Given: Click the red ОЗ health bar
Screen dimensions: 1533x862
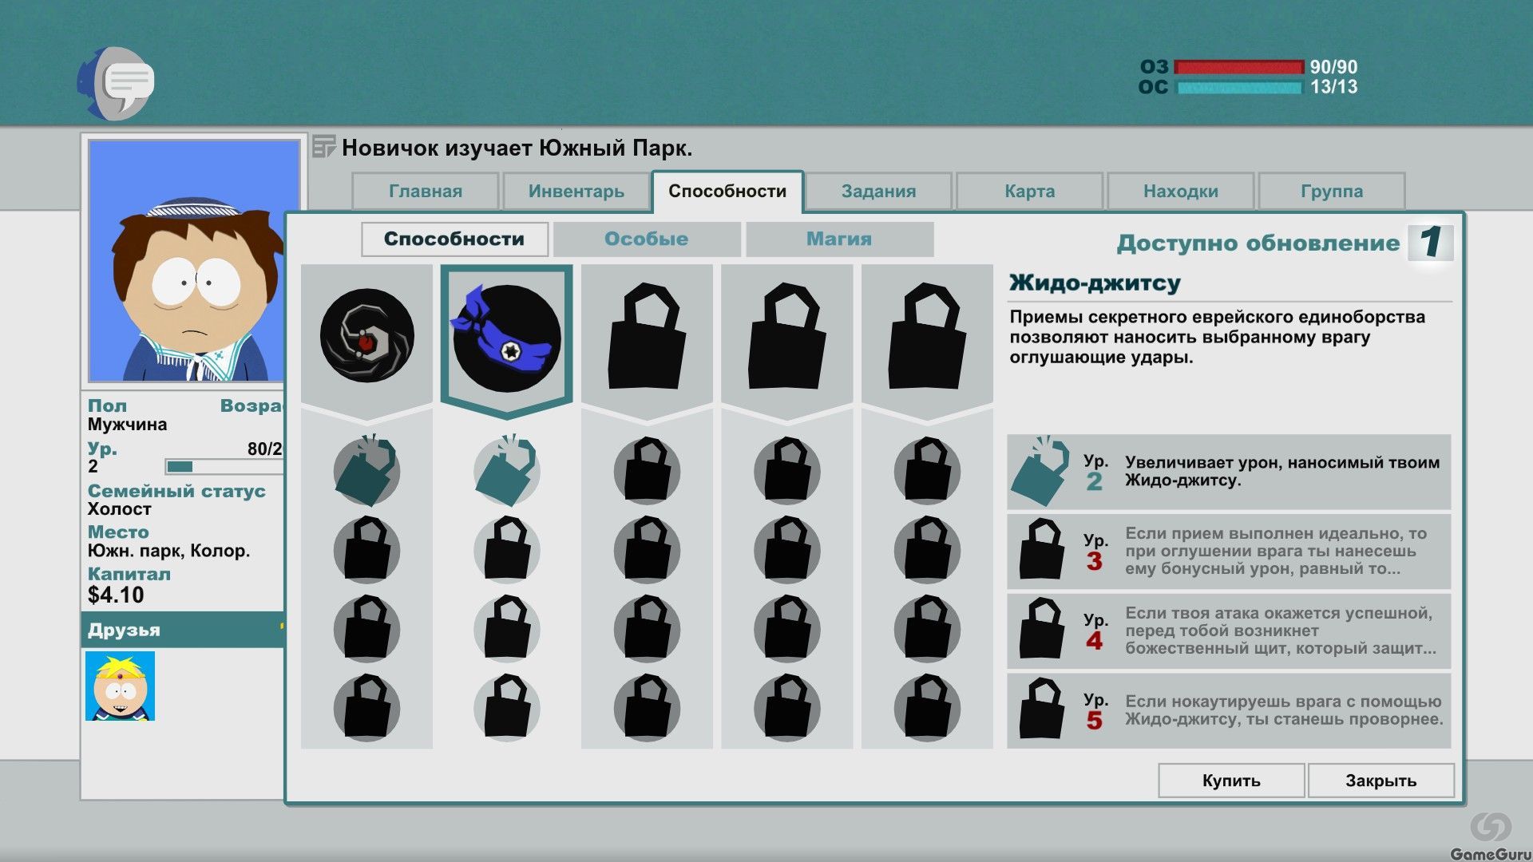Looking at the screenshot, I should pyautogui.click(x=1238, y=67).
